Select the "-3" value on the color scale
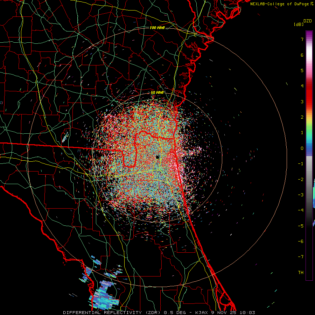Image resolution: width=315 pixels, height=315 pixels. (x=301, y=195)
